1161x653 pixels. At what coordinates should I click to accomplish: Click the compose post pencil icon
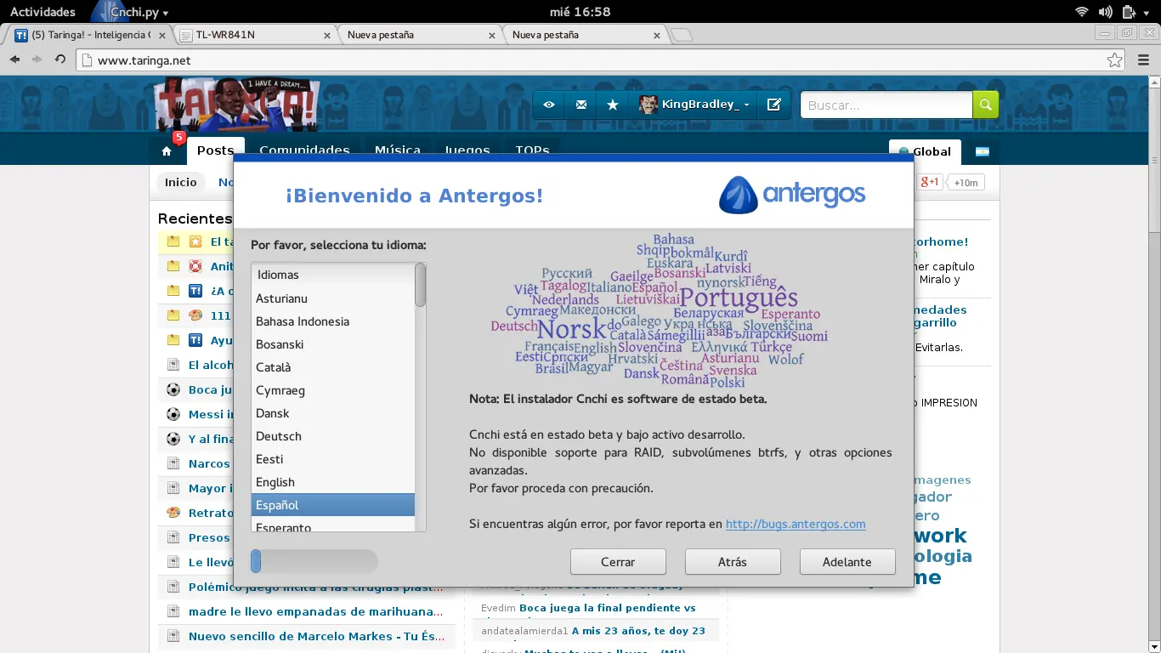(x=773, y=105)
